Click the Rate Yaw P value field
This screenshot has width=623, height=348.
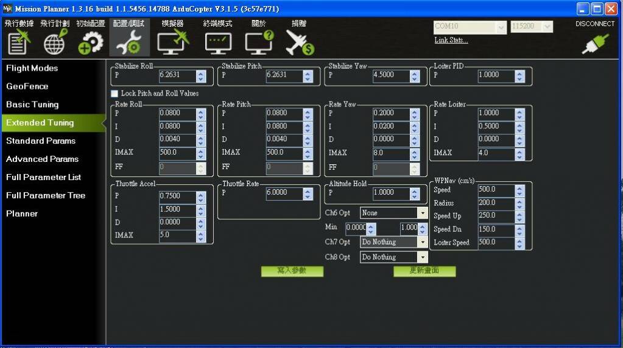[x=392, y=114]
